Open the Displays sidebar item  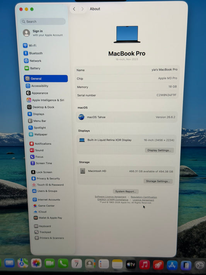click(36, 114)
